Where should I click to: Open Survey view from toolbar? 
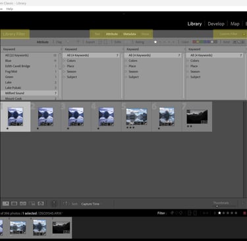[x=32, y=203]
